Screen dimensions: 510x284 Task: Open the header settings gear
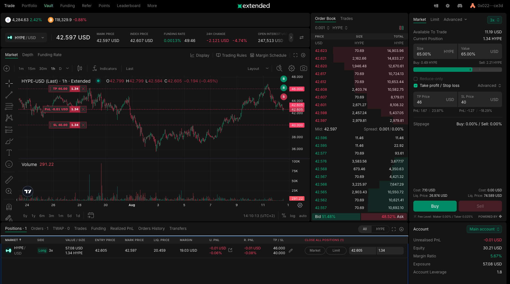pyautogui.click(x=448, y=6)
